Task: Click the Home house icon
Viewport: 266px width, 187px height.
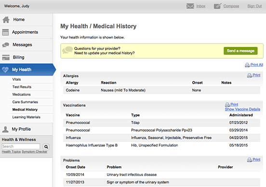Action: [6, 20]
